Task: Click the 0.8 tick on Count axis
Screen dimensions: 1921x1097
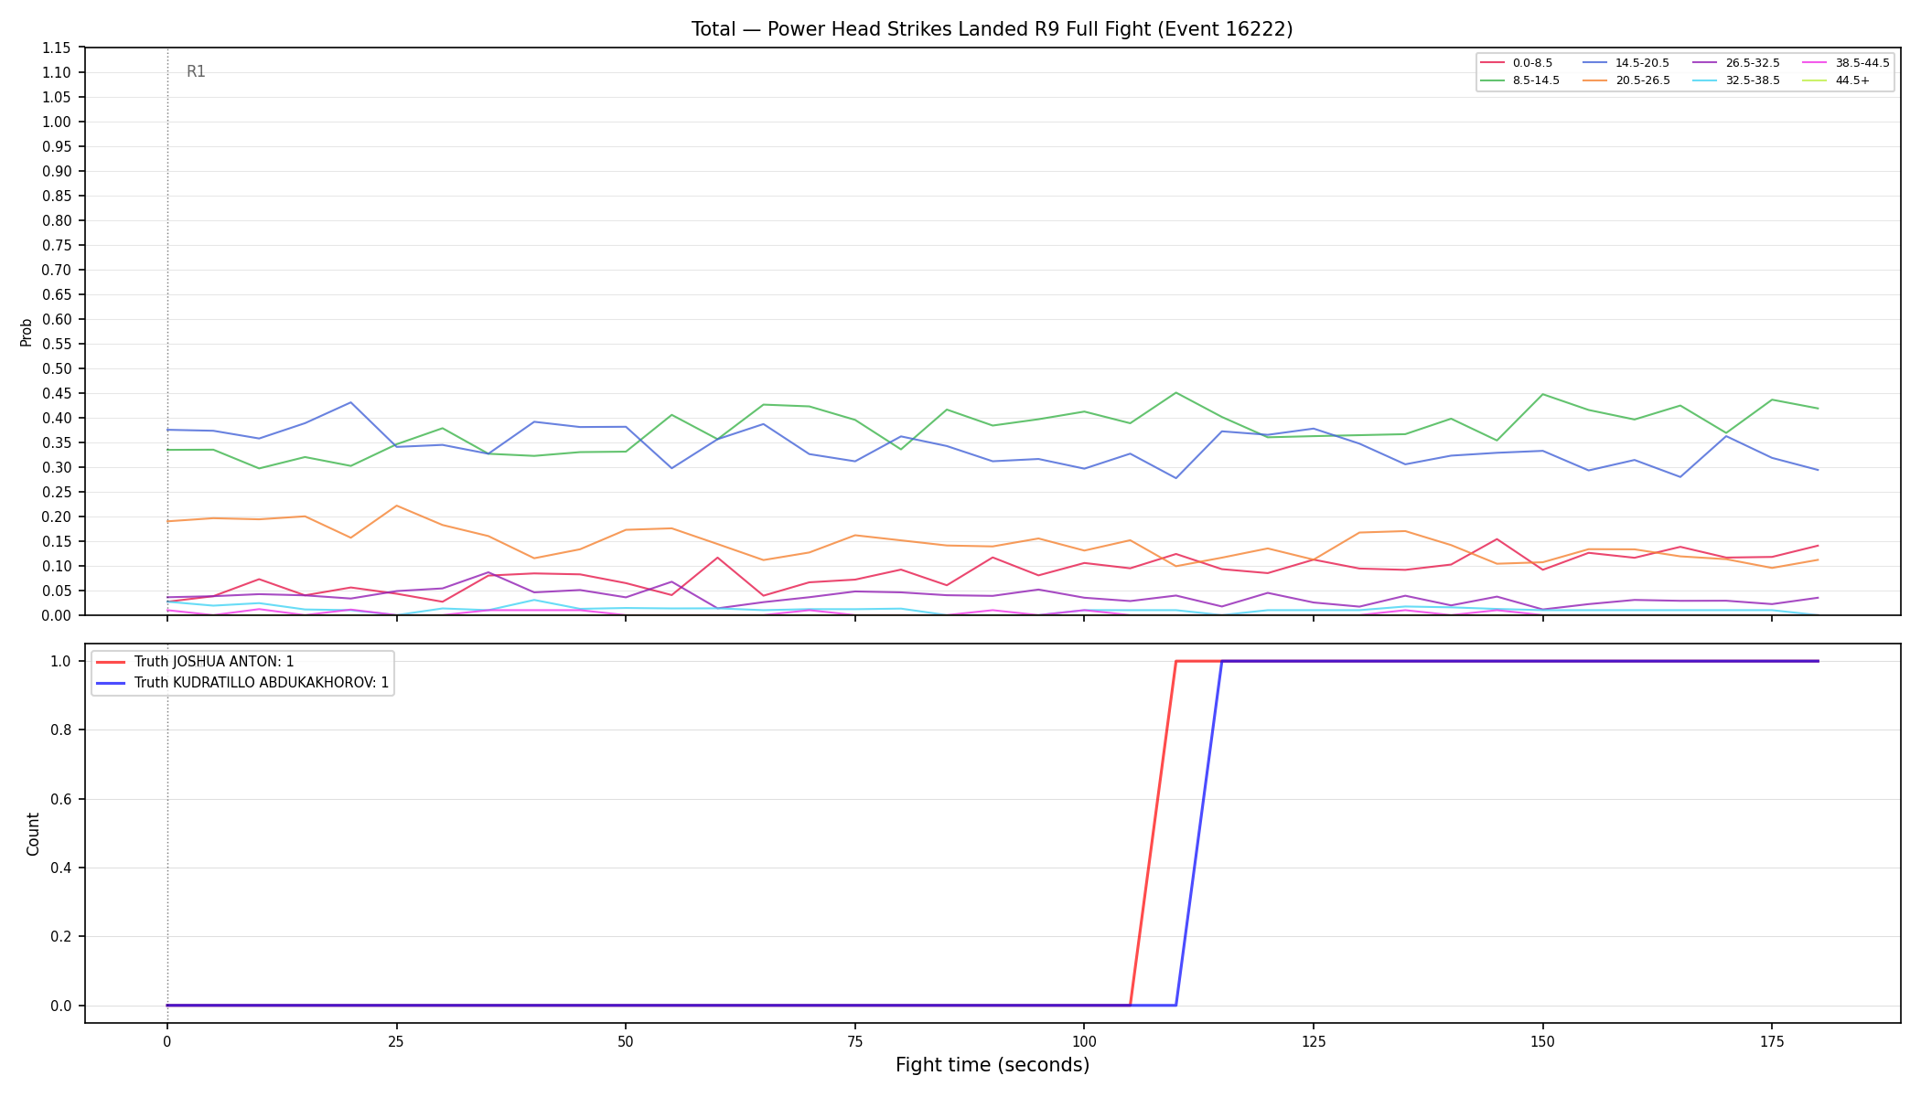Action: coord(60,730)
